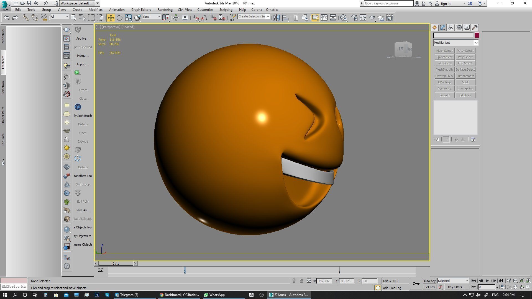The height and width of the screenshot is (299, 532).
Task: Click the Undo arrow in main toolbar
Action: pyautogui.click(x=7, y=18)
